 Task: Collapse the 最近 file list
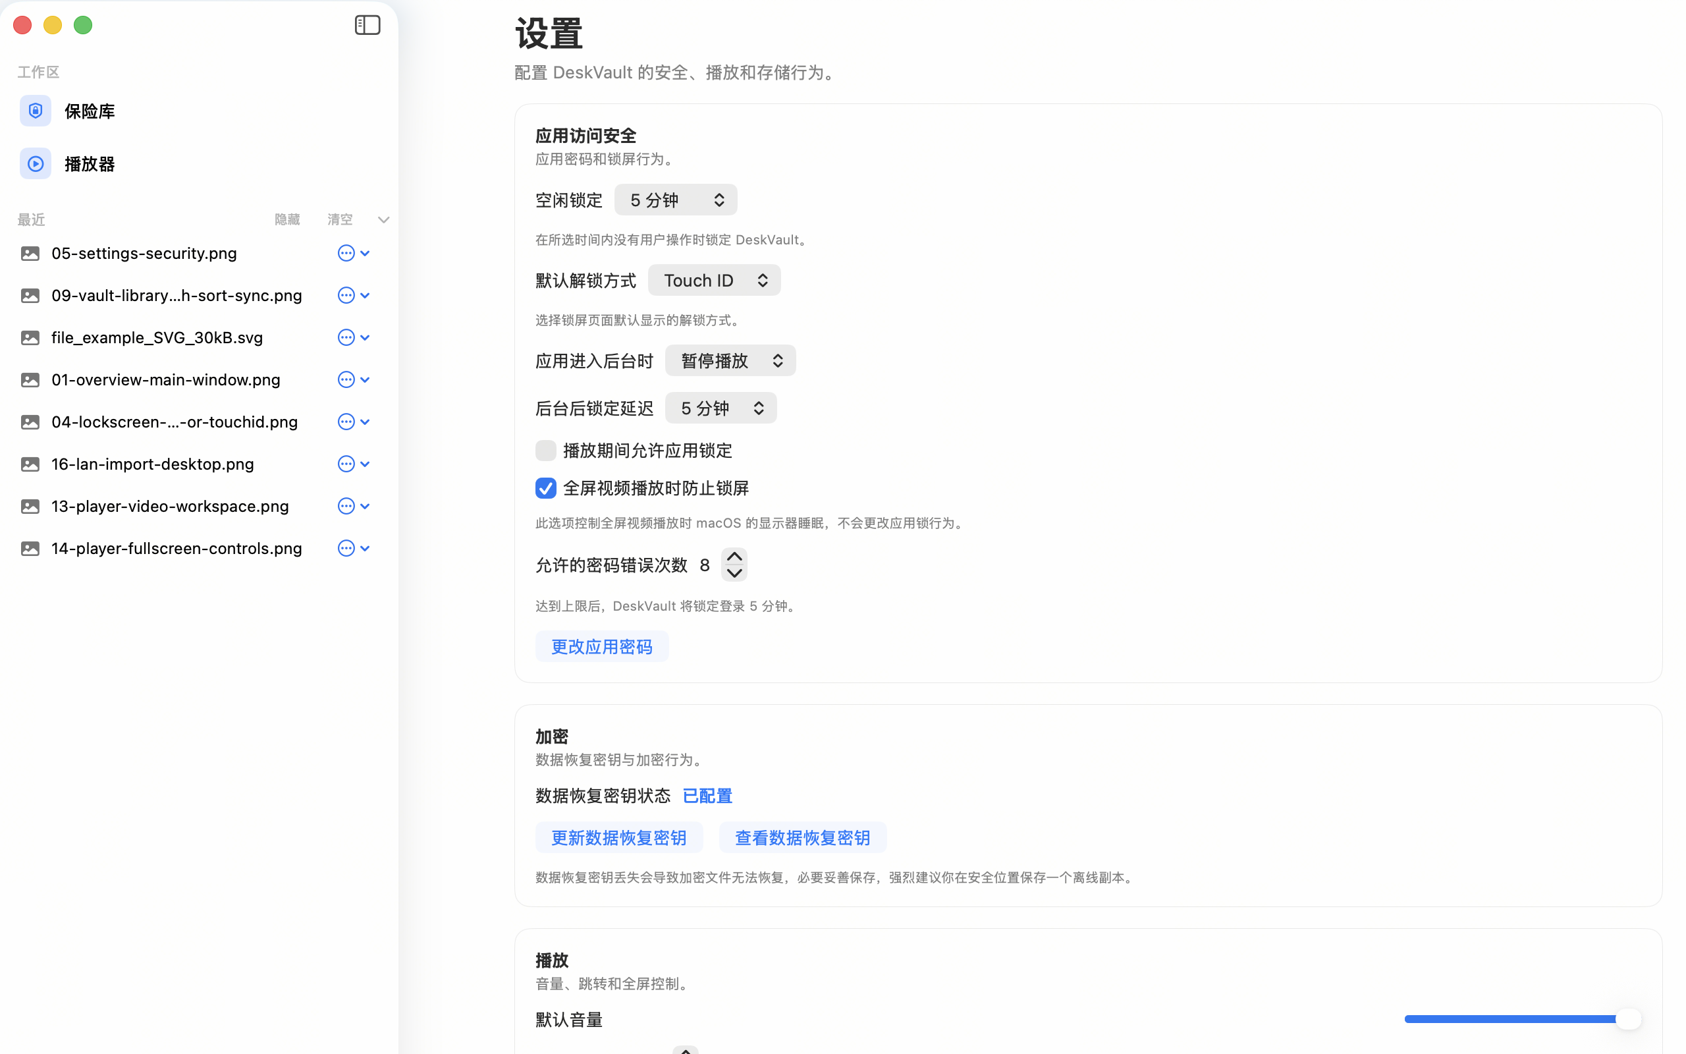[383, 219]
